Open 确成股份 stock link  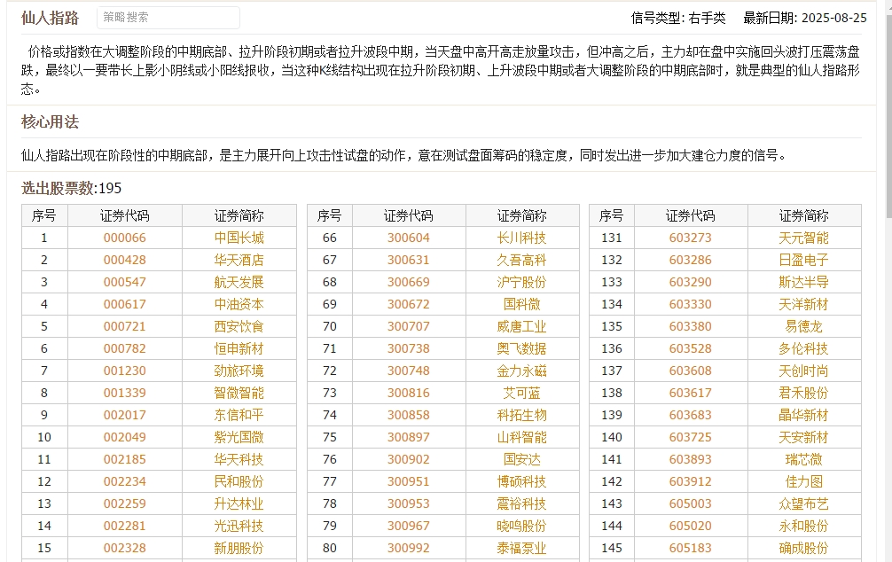coord(803,549)
